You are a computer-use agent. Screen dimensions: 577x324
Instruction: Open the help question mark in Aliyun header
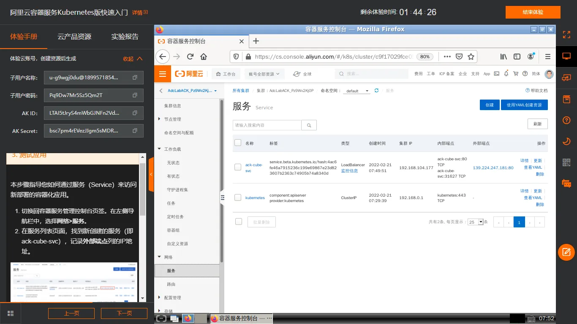[x=525, y=74]
